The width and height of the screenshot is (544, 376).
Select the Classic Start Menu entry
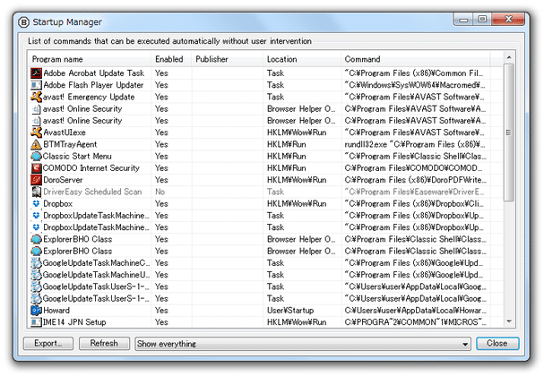tap(77, 156)
